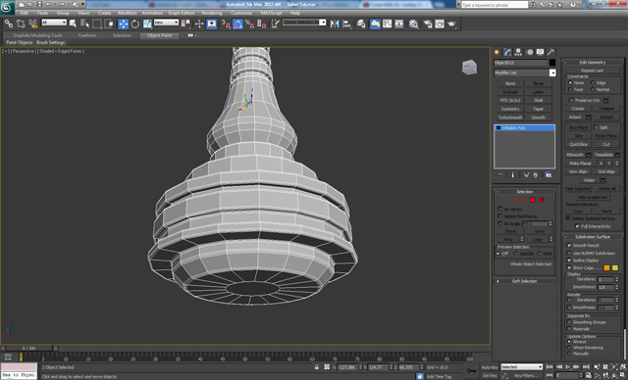Select Element sub-object level

[542, 200]
